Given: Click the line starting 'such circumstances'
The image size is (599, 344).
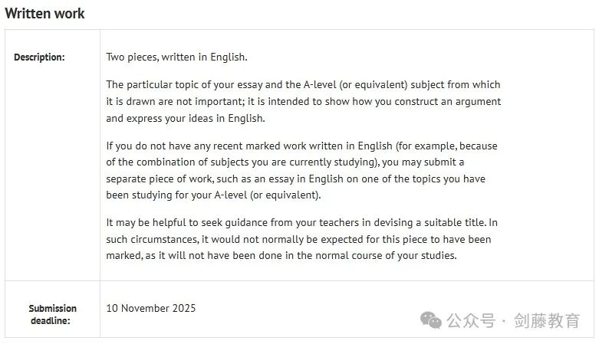Looking at the screenshot, I should (x=298, y=239).
